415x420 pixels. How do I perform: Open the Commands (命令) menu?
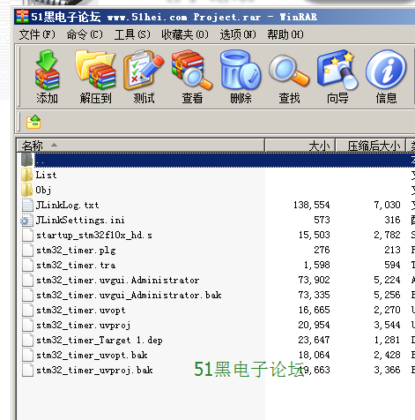coord(85,34)
